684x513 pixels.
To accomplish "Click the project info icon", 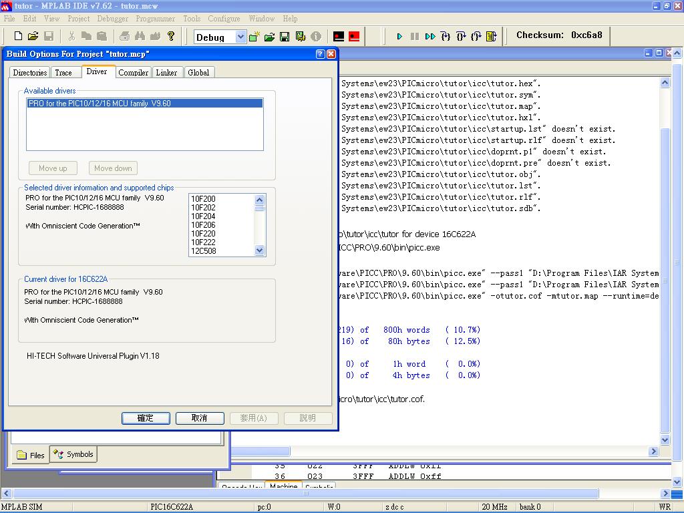I will (316, 37).
